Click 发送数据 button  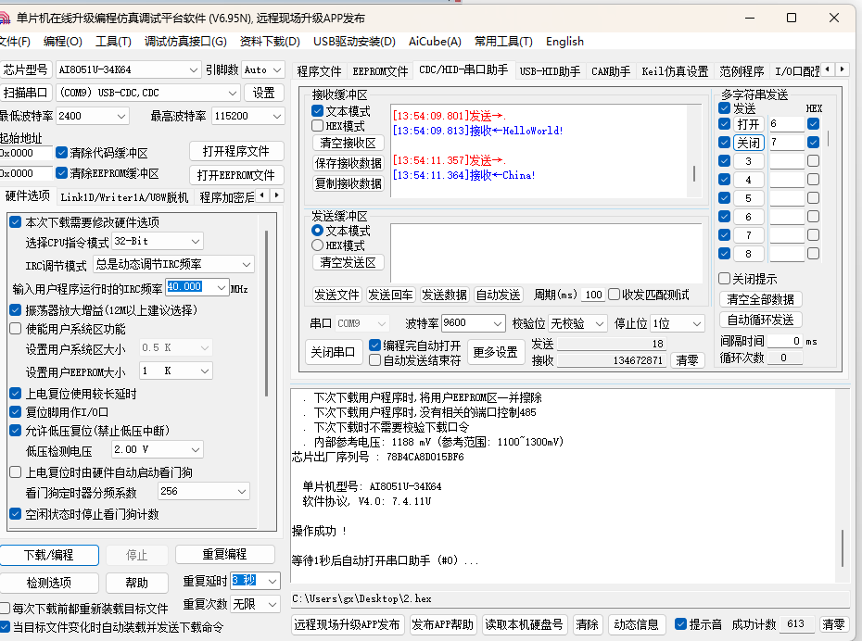[x=444, y=295]
